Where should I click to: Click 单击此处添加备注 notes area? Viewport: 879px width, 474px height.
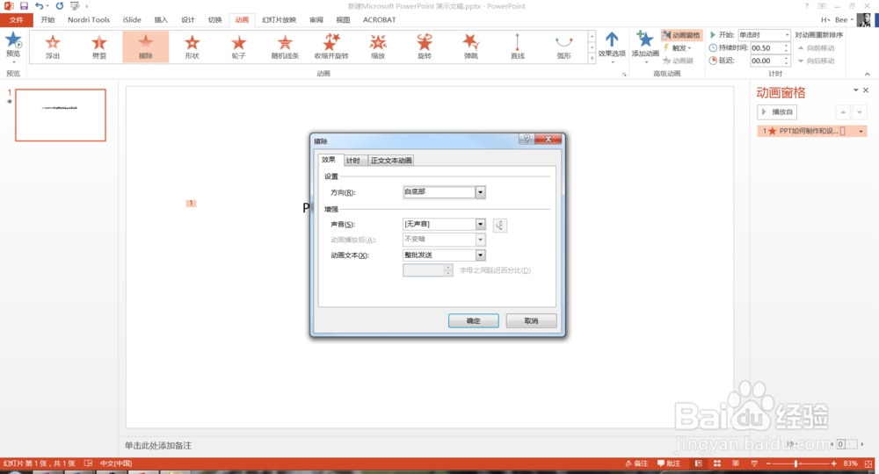coord(158,445)
